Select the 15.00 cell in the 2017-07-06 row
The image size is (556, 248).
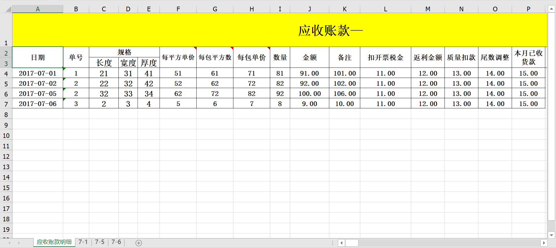[528, 103]
